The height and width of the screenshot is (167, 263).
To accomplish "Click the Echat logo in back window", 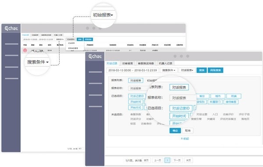I will click(x=11, y=28).
